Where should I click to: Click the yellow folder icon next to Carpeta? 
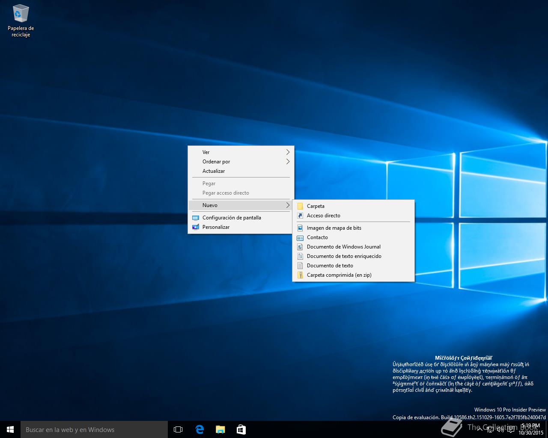[300, 206]
